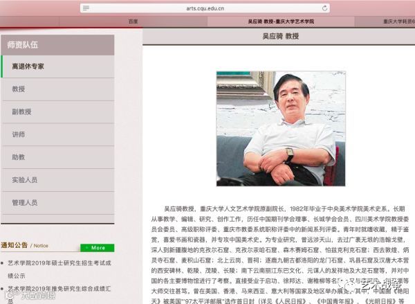This screenshot has height=304, width=415.
Task: Select 副教授 in the sidebar menu
Action: tap(57, 112)
